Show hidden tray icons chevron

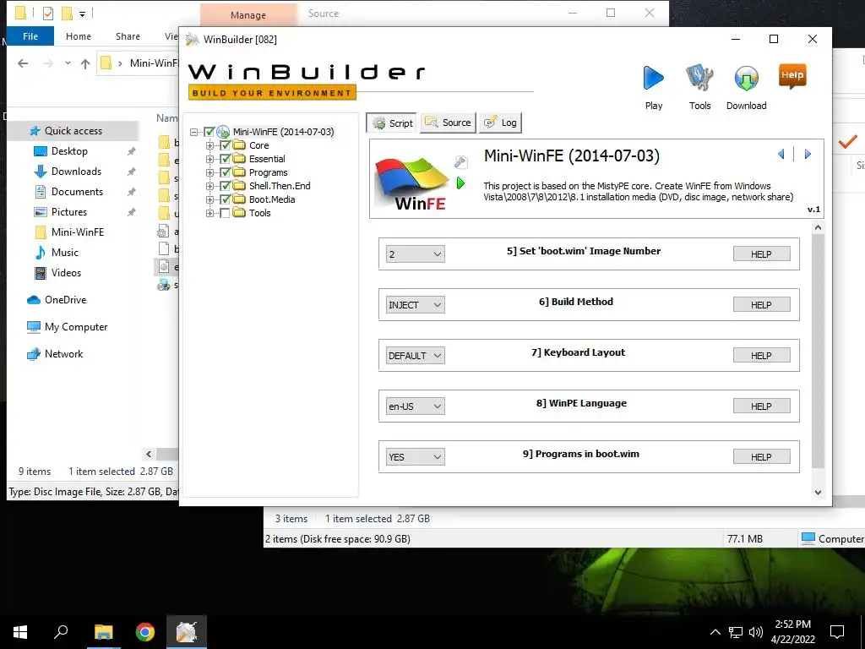click(x=715, y=632)
